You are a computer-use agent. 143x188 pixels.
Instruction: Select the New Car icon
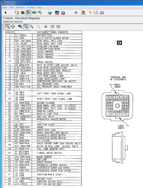point(57,13)
